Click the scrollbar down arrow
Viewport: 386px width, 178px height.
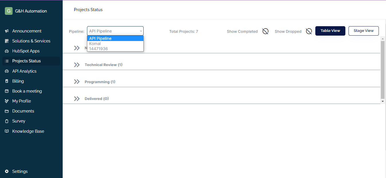[383, 101]
